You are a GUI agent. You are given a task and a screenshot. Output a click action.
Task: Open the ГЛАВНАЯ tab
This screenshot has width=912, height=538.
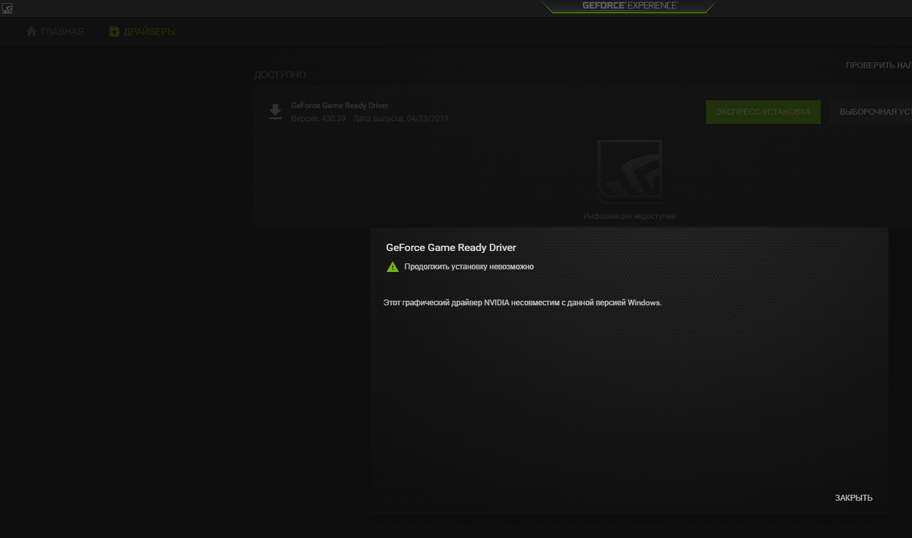point(55,31)
